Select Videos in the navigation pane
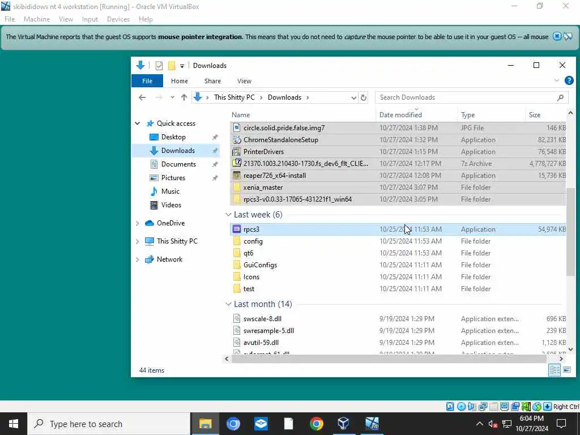The height and width of the screenshot is (435, 580). click(171, 205)
